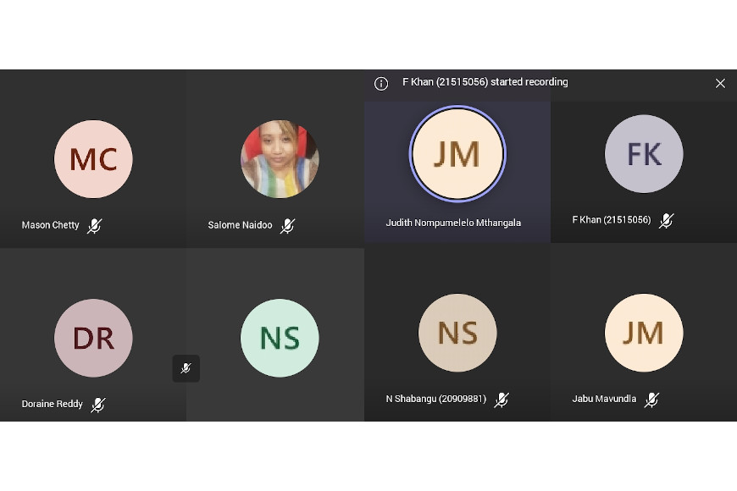The width and height of the screenshot is (737, 491).
Task: Click Salome Naidoo's muted microphone icon
Action: [288, 225]
